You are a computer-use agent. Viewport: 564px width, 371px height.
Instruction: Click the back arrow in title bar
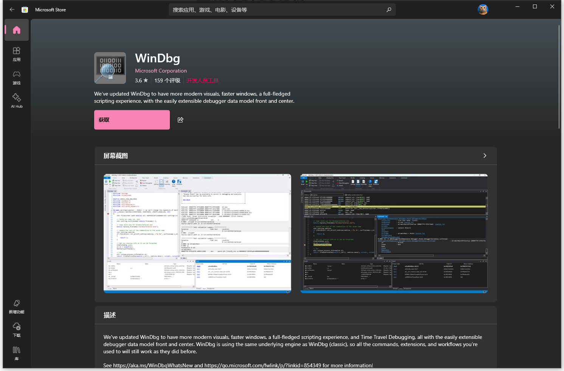(12, 10)
